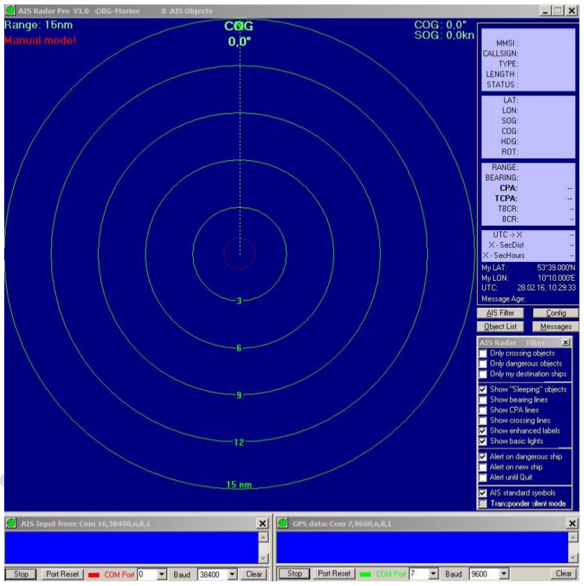The image size is (584, 586).
Task: Toggle Show bearing lines checkbox
Action: pos(483,400)
